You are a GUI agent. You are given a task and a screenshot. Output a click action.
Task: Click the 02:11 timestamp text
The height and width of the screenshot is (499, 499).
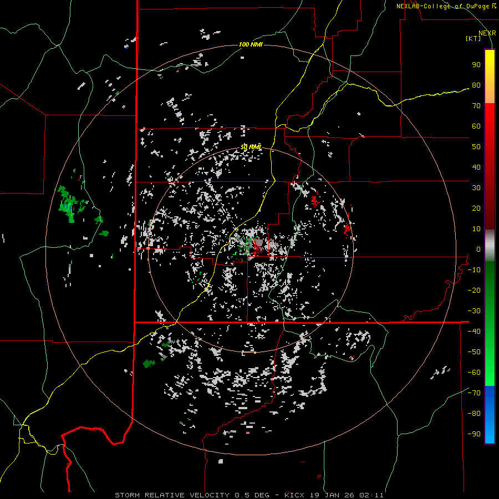pos(371,495)
